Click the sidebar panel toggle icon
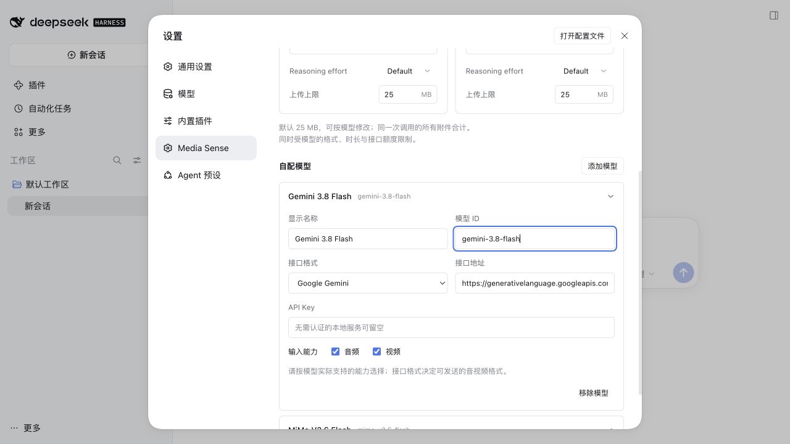The image size is (790, 444). (774, 15)
